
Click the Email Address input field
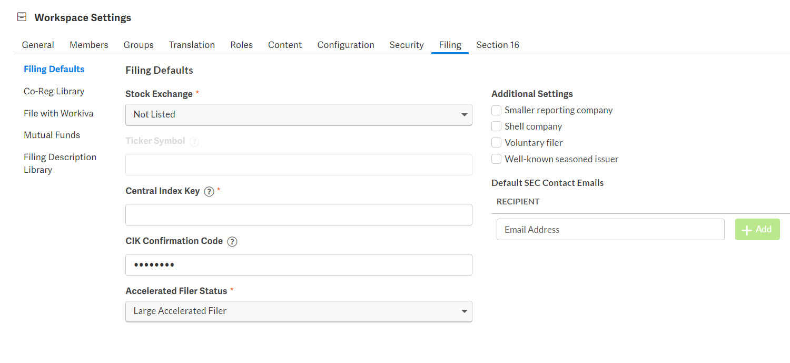click(610, 230)
